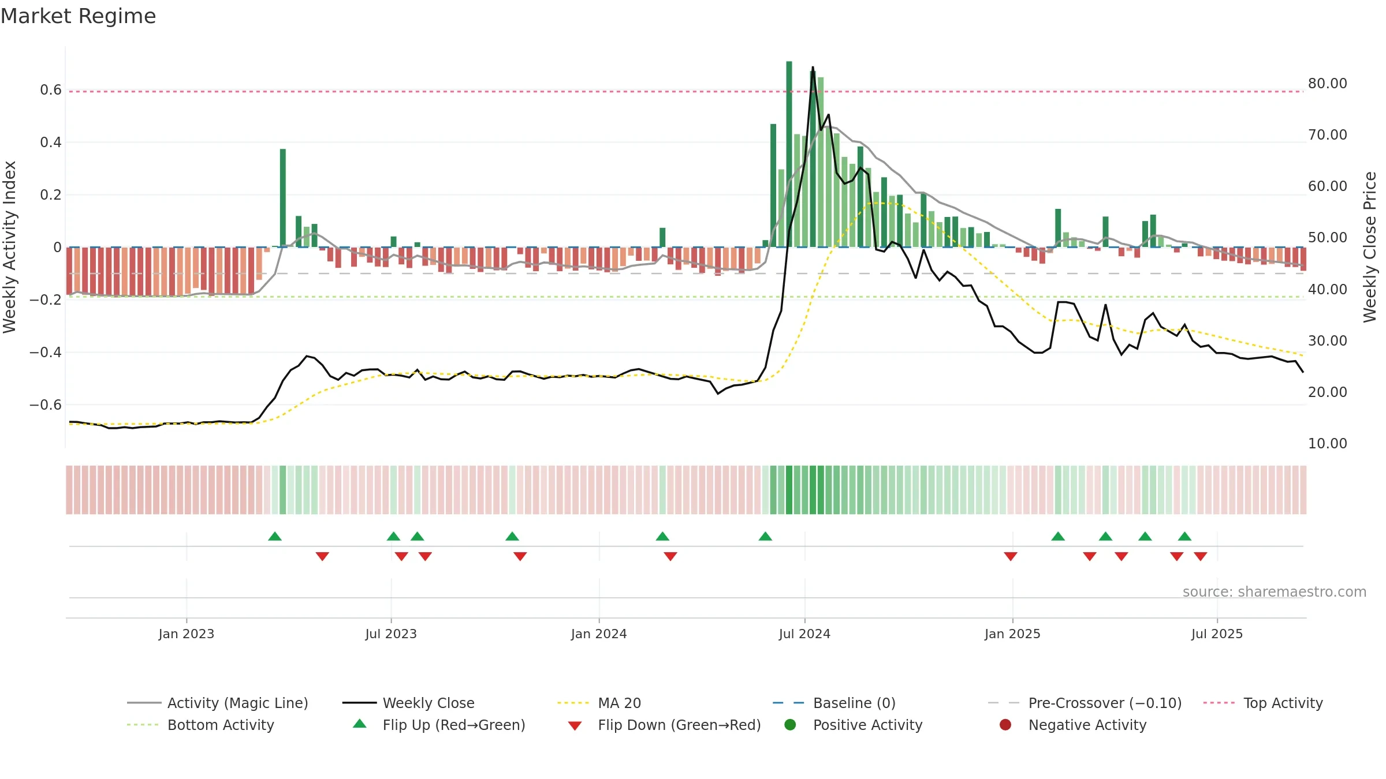Click the Weekly Close Price axis title
The width and height of the screenshot is (1386, 779).
coord(1369,247)
